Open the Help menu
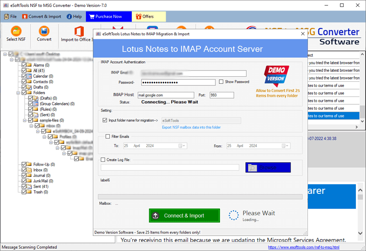The height and width of the screenshot is (251, 366). pos(74,16)
